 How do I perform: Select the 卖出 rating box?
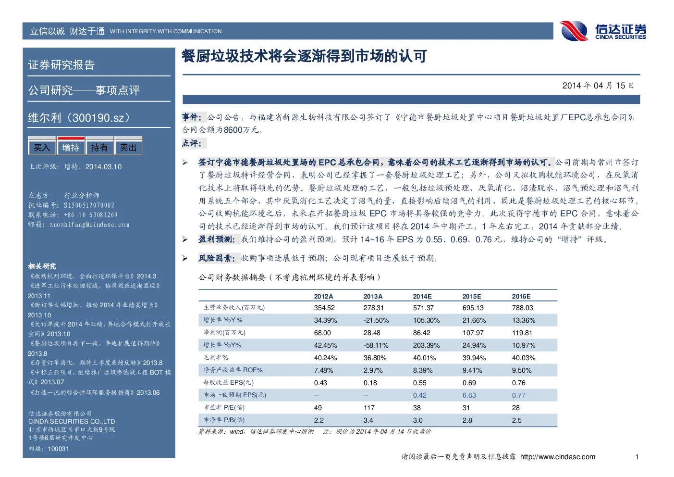[x=128, y=147]
